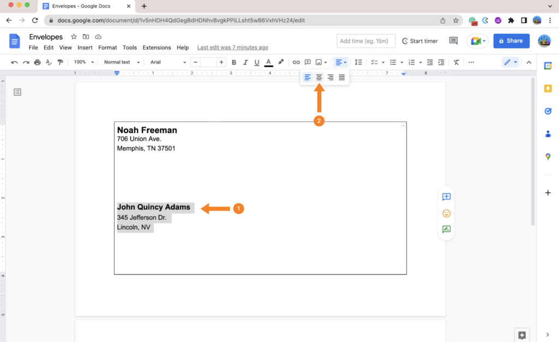Open comment history icon
The image size is (559, 342).
pyautogui.click(x=453, y=41)
